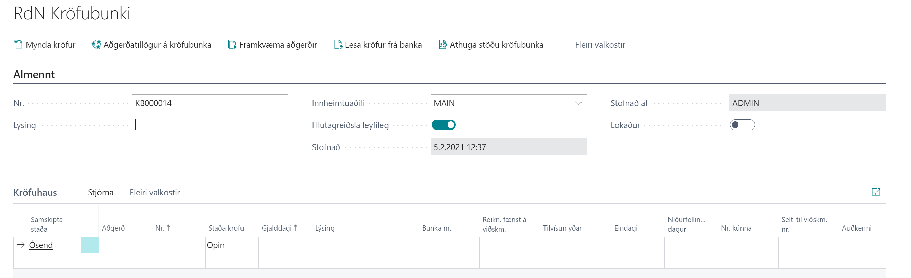The width and height of the screenshot is (911, 278).
Task: Open Fleiri valkostir in the top toolbar
Action: [600, 45]
